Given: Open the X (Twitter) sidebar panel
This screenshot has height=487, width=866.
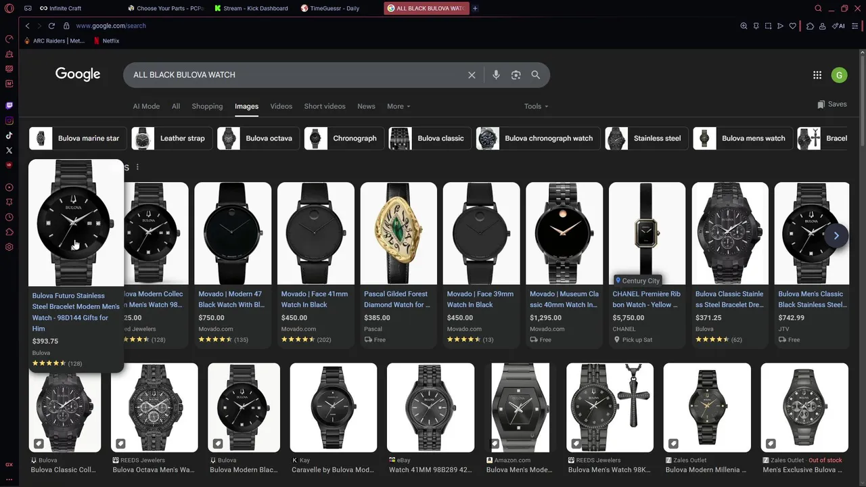Looking at the screenshot, I should (x=9, y=150).
